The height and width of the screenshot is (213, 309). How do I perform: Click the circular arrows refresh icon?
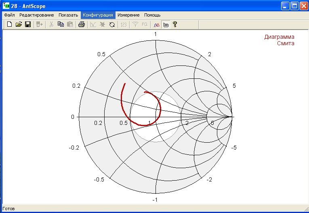tap(112, 25)
